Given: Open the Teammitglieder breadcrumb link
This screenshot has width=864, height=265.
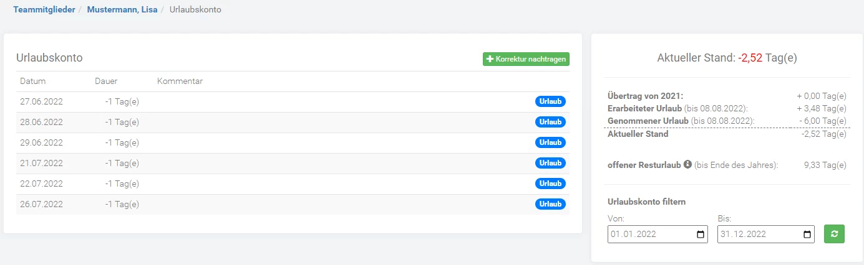Looking at the screenshot, I should click(x=44, y=10).
